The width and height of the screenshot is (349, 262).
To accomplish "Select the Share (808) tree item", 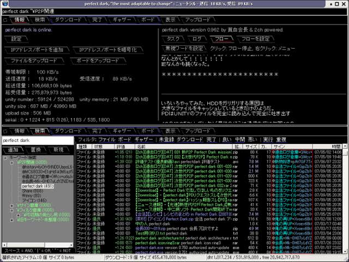I will coord(33,191).
